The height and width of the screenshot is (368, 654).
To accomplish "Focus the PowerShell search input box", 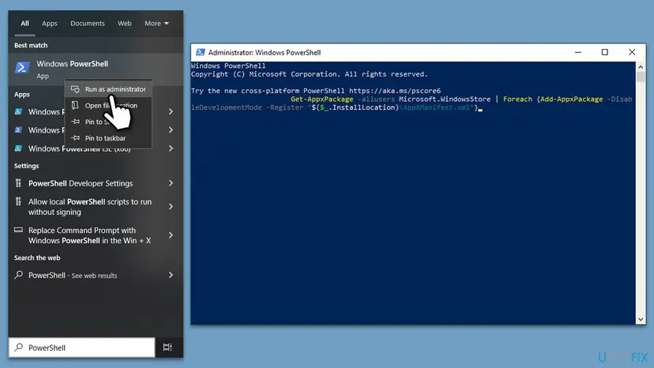I will tap(82, 347).
